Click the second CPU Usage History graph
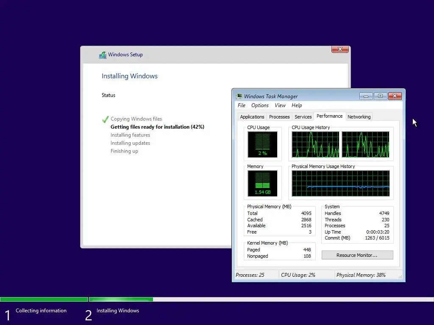This screenshot has width=434, height=325. click(366, 145)
